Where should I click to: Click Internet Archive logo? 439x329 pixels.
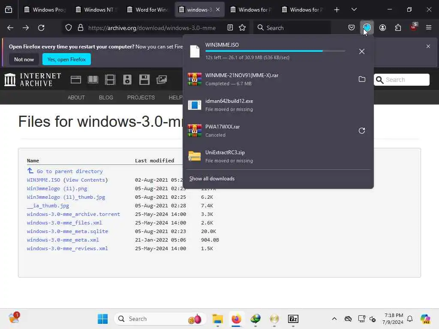33,80
